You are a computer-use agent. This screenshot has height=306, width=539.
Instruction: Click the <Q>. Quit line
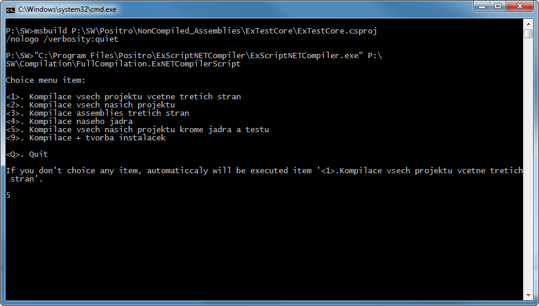point(27,154)
